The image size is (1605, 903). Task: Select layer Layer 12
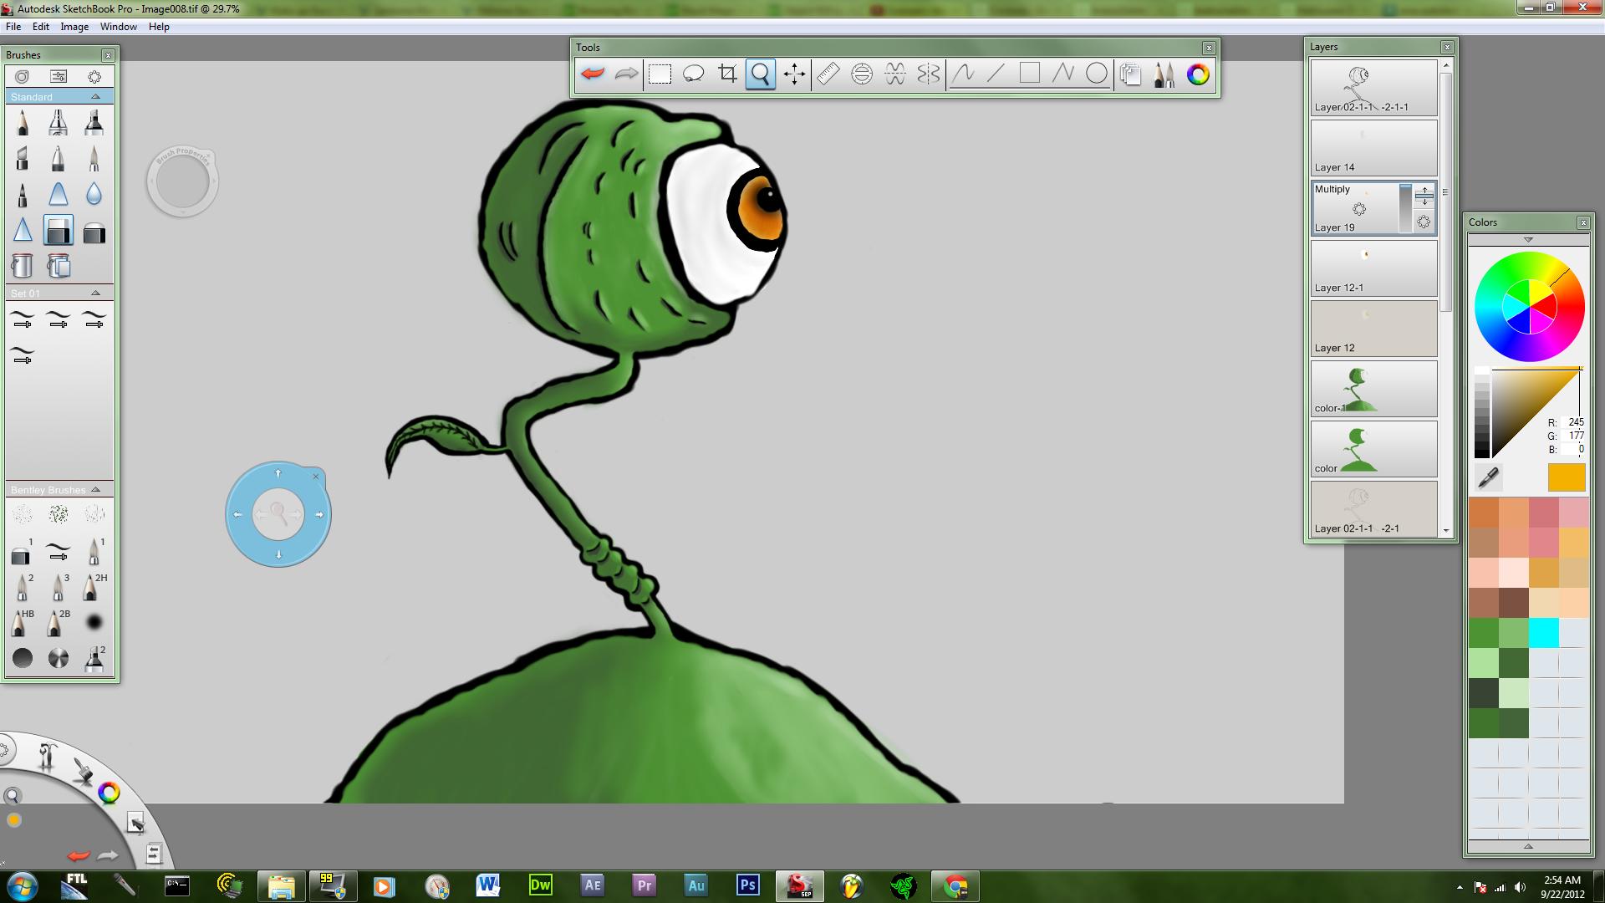(x=1373, y=329)
